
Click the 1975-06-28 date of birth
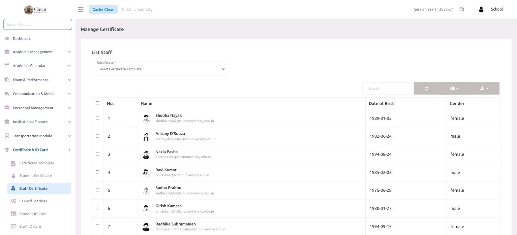click(380, 190)
